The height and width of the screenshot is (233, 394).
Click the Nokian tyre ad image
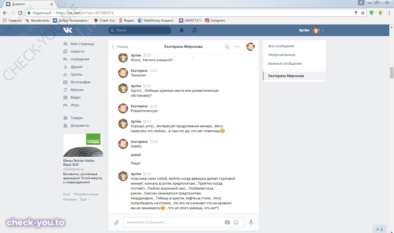tap(83, 145)
